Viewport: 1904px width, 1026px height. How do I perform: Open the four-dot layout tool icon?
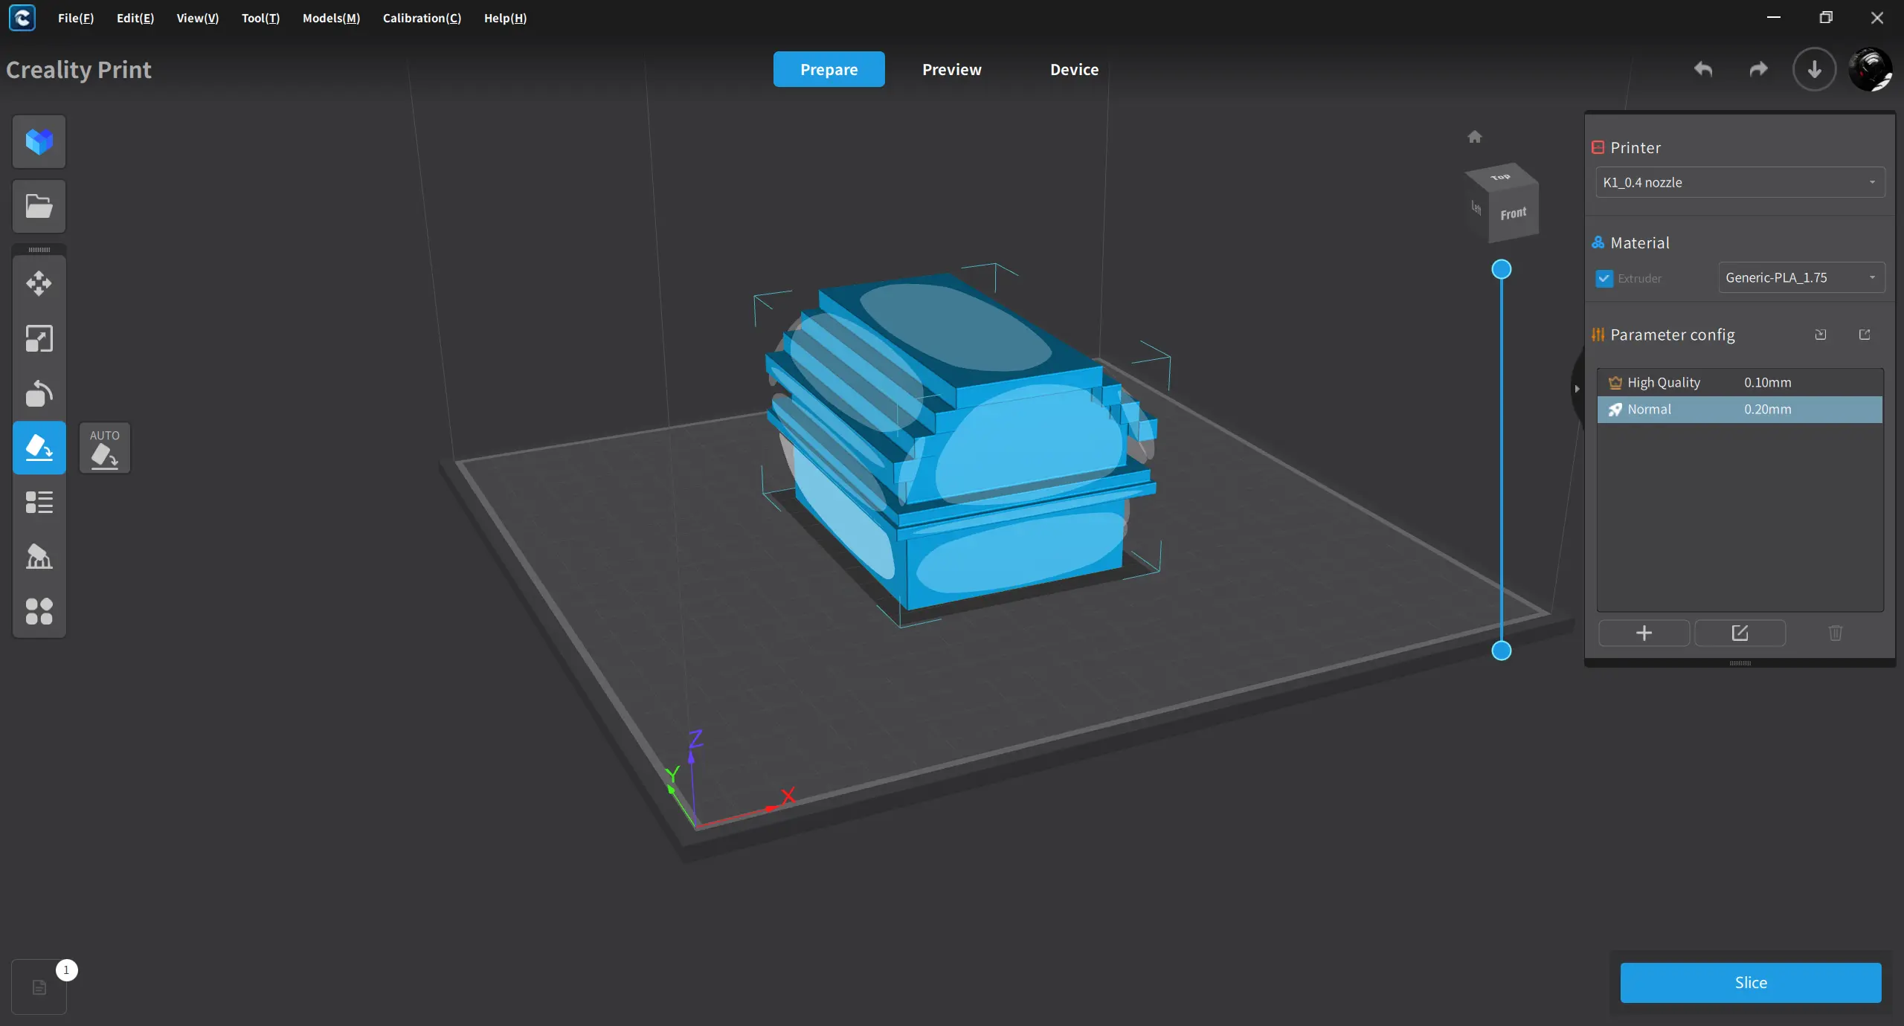[39, 612]
